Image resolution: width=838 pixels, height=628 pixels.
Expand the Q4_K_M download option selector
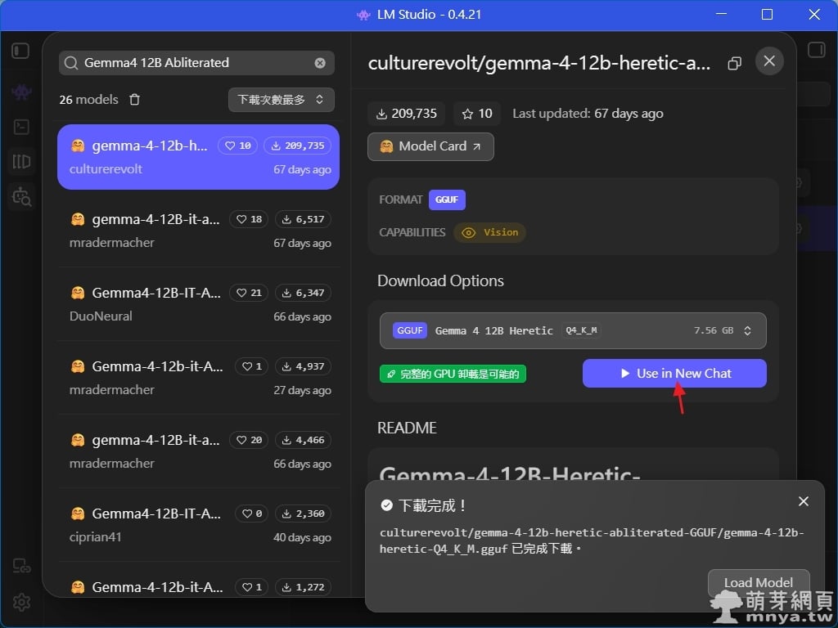click(573, 330)
